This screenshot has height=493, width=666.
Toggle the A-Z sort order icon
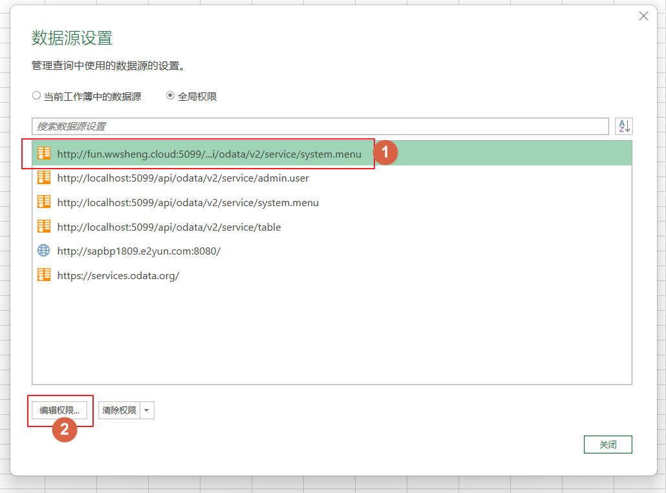(623, 126)
